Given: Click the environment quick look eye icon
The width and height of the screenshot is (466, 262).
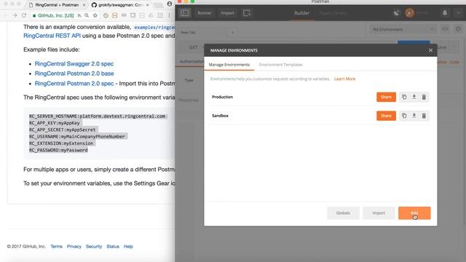Looking at the screenshot, I should coord(445,29).
